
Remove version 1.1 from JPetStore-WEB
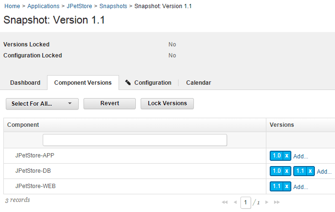tap(287, 186)
